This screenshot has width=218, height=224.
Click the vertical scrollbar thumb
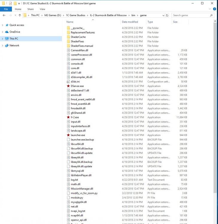(x=215, y=108)
